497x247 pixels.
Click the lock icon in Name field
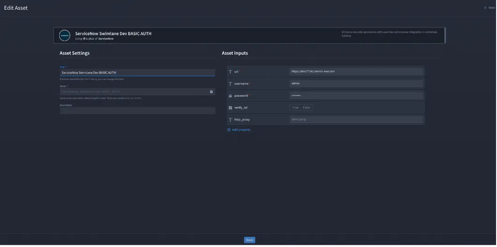pyautogui.click(x=211, y=92)
